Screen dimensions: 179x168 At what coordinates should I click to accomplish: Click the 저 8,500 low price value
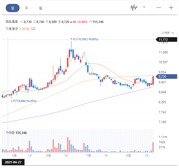pos(51,22)
